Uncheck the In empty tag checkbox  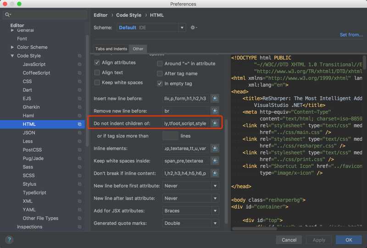160,83
